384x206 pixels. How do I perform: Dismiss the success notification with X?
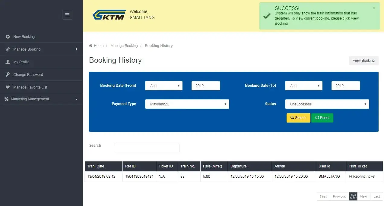[x=374, y=8]
